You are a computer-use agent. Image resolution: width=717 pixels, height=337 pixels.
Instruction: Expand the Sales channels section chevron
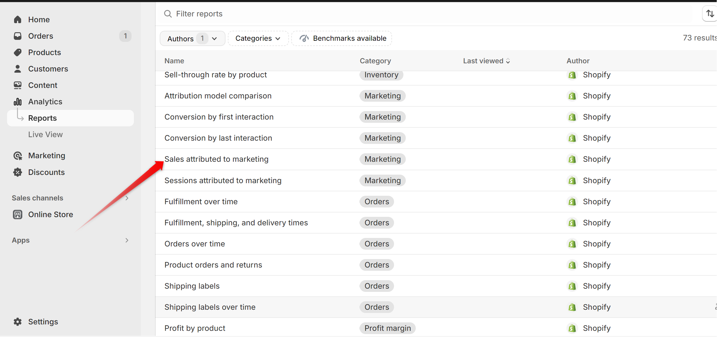pyautogui.click(x=127, y=198)
